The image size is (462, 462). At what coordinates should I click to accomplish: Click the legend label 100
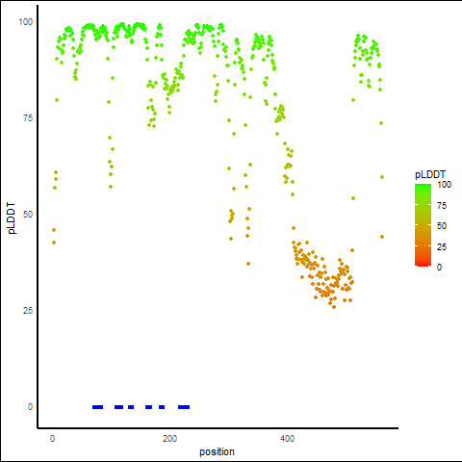click(x=444, y=185)
